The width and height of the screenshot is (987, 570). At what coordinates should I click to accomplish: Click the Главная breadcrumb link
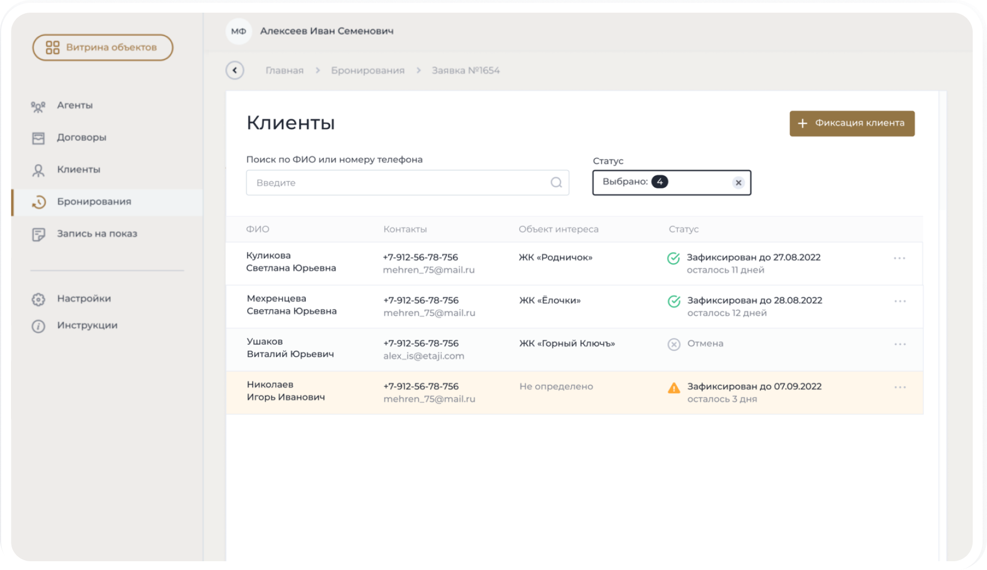click(284, 70)
